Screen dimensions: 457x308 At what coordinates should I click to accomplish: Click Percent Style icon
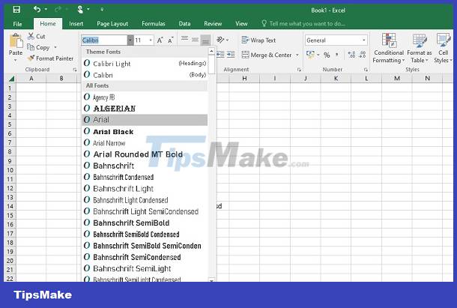coord(327,55)
